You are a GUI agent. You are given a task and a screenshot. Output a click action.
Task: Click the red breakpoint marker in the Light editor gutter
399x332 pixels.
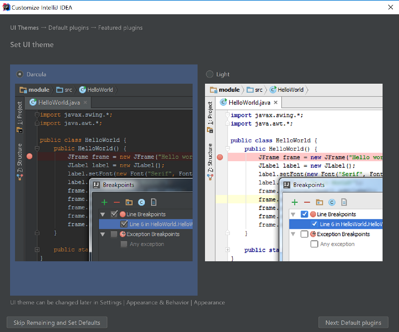220,157
